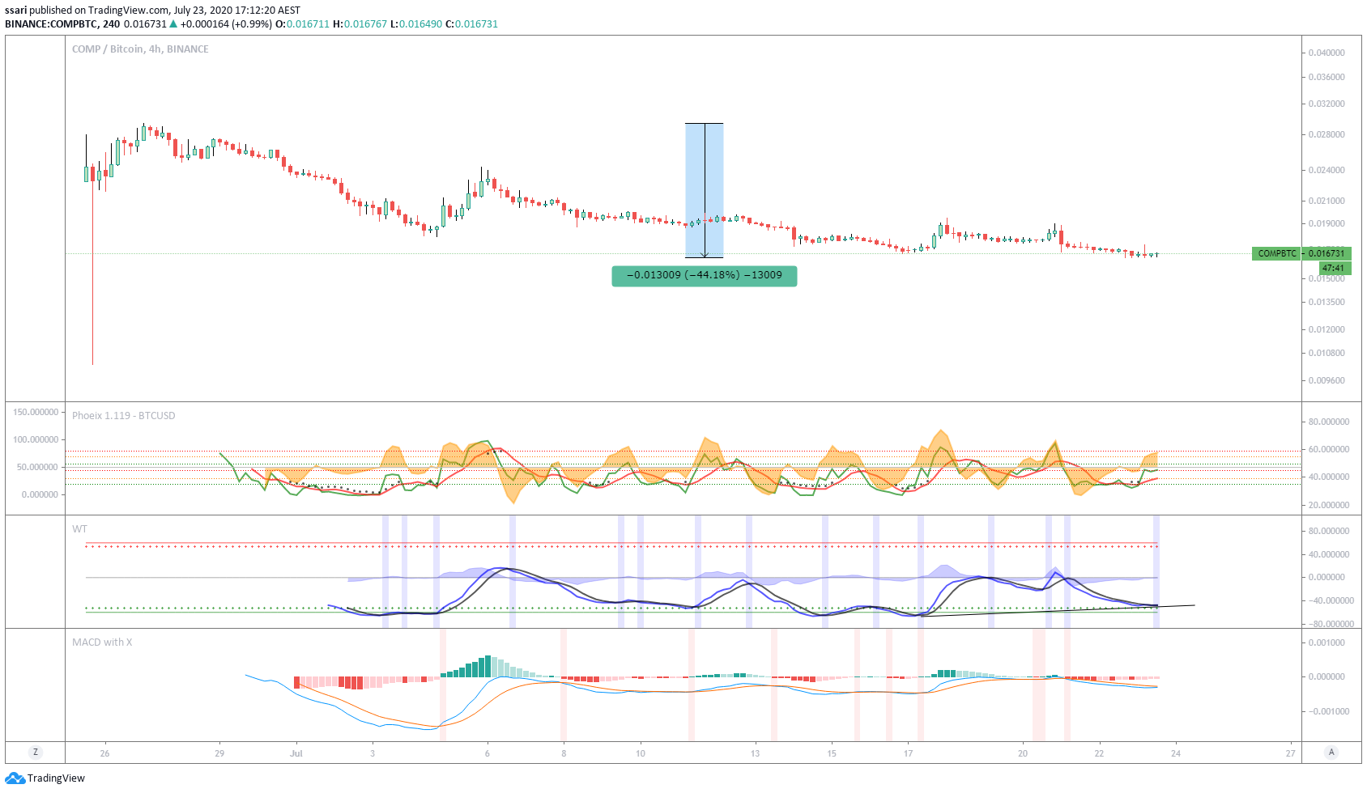The image size is (1367, 793).
Task: Click the −0.013009 (−44.18%) measurement label
Action: point(705,276)
